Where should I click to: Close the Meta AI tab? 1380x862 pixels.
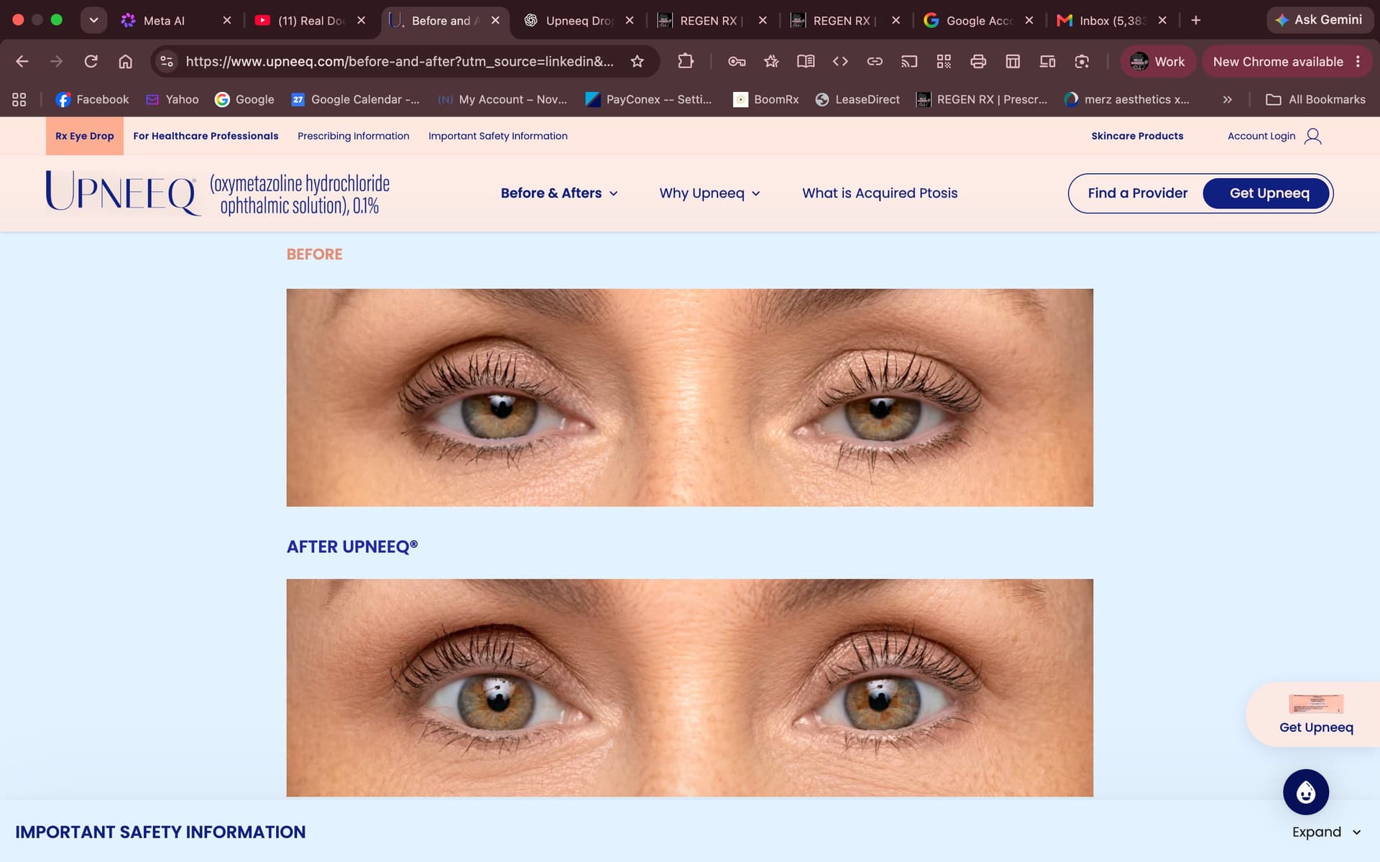[227, 20]
